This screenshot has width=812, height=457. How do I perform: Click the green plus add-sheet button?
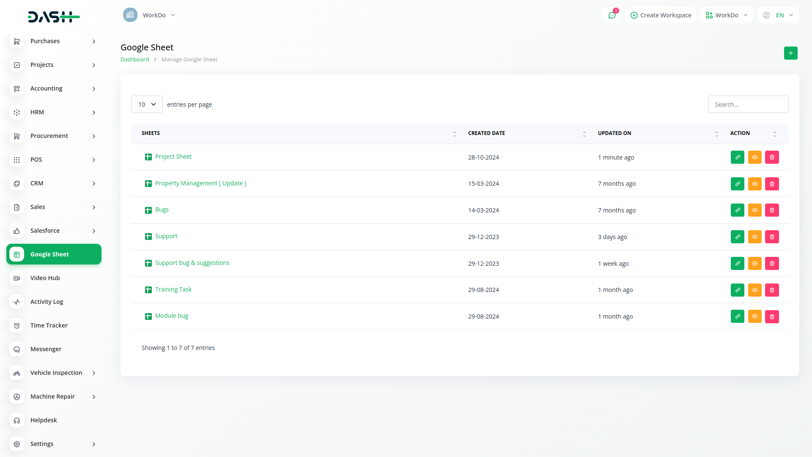coord(790,53)
